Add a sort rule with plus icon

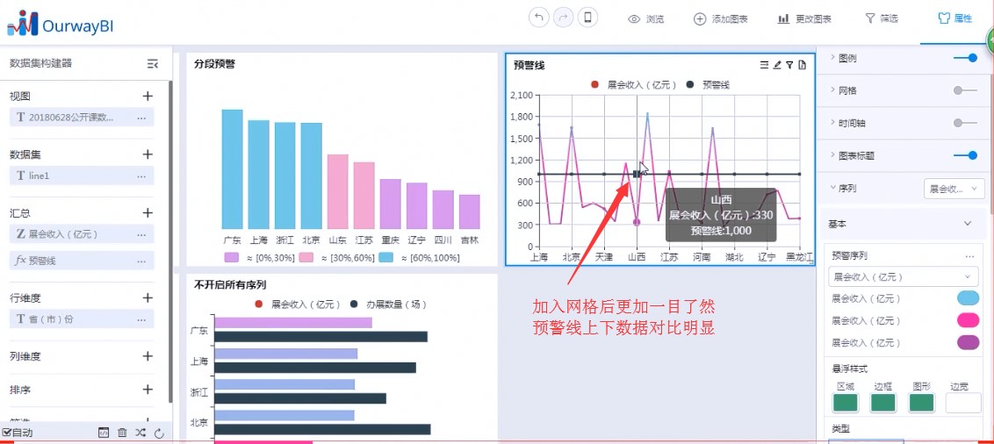[148, 390]
